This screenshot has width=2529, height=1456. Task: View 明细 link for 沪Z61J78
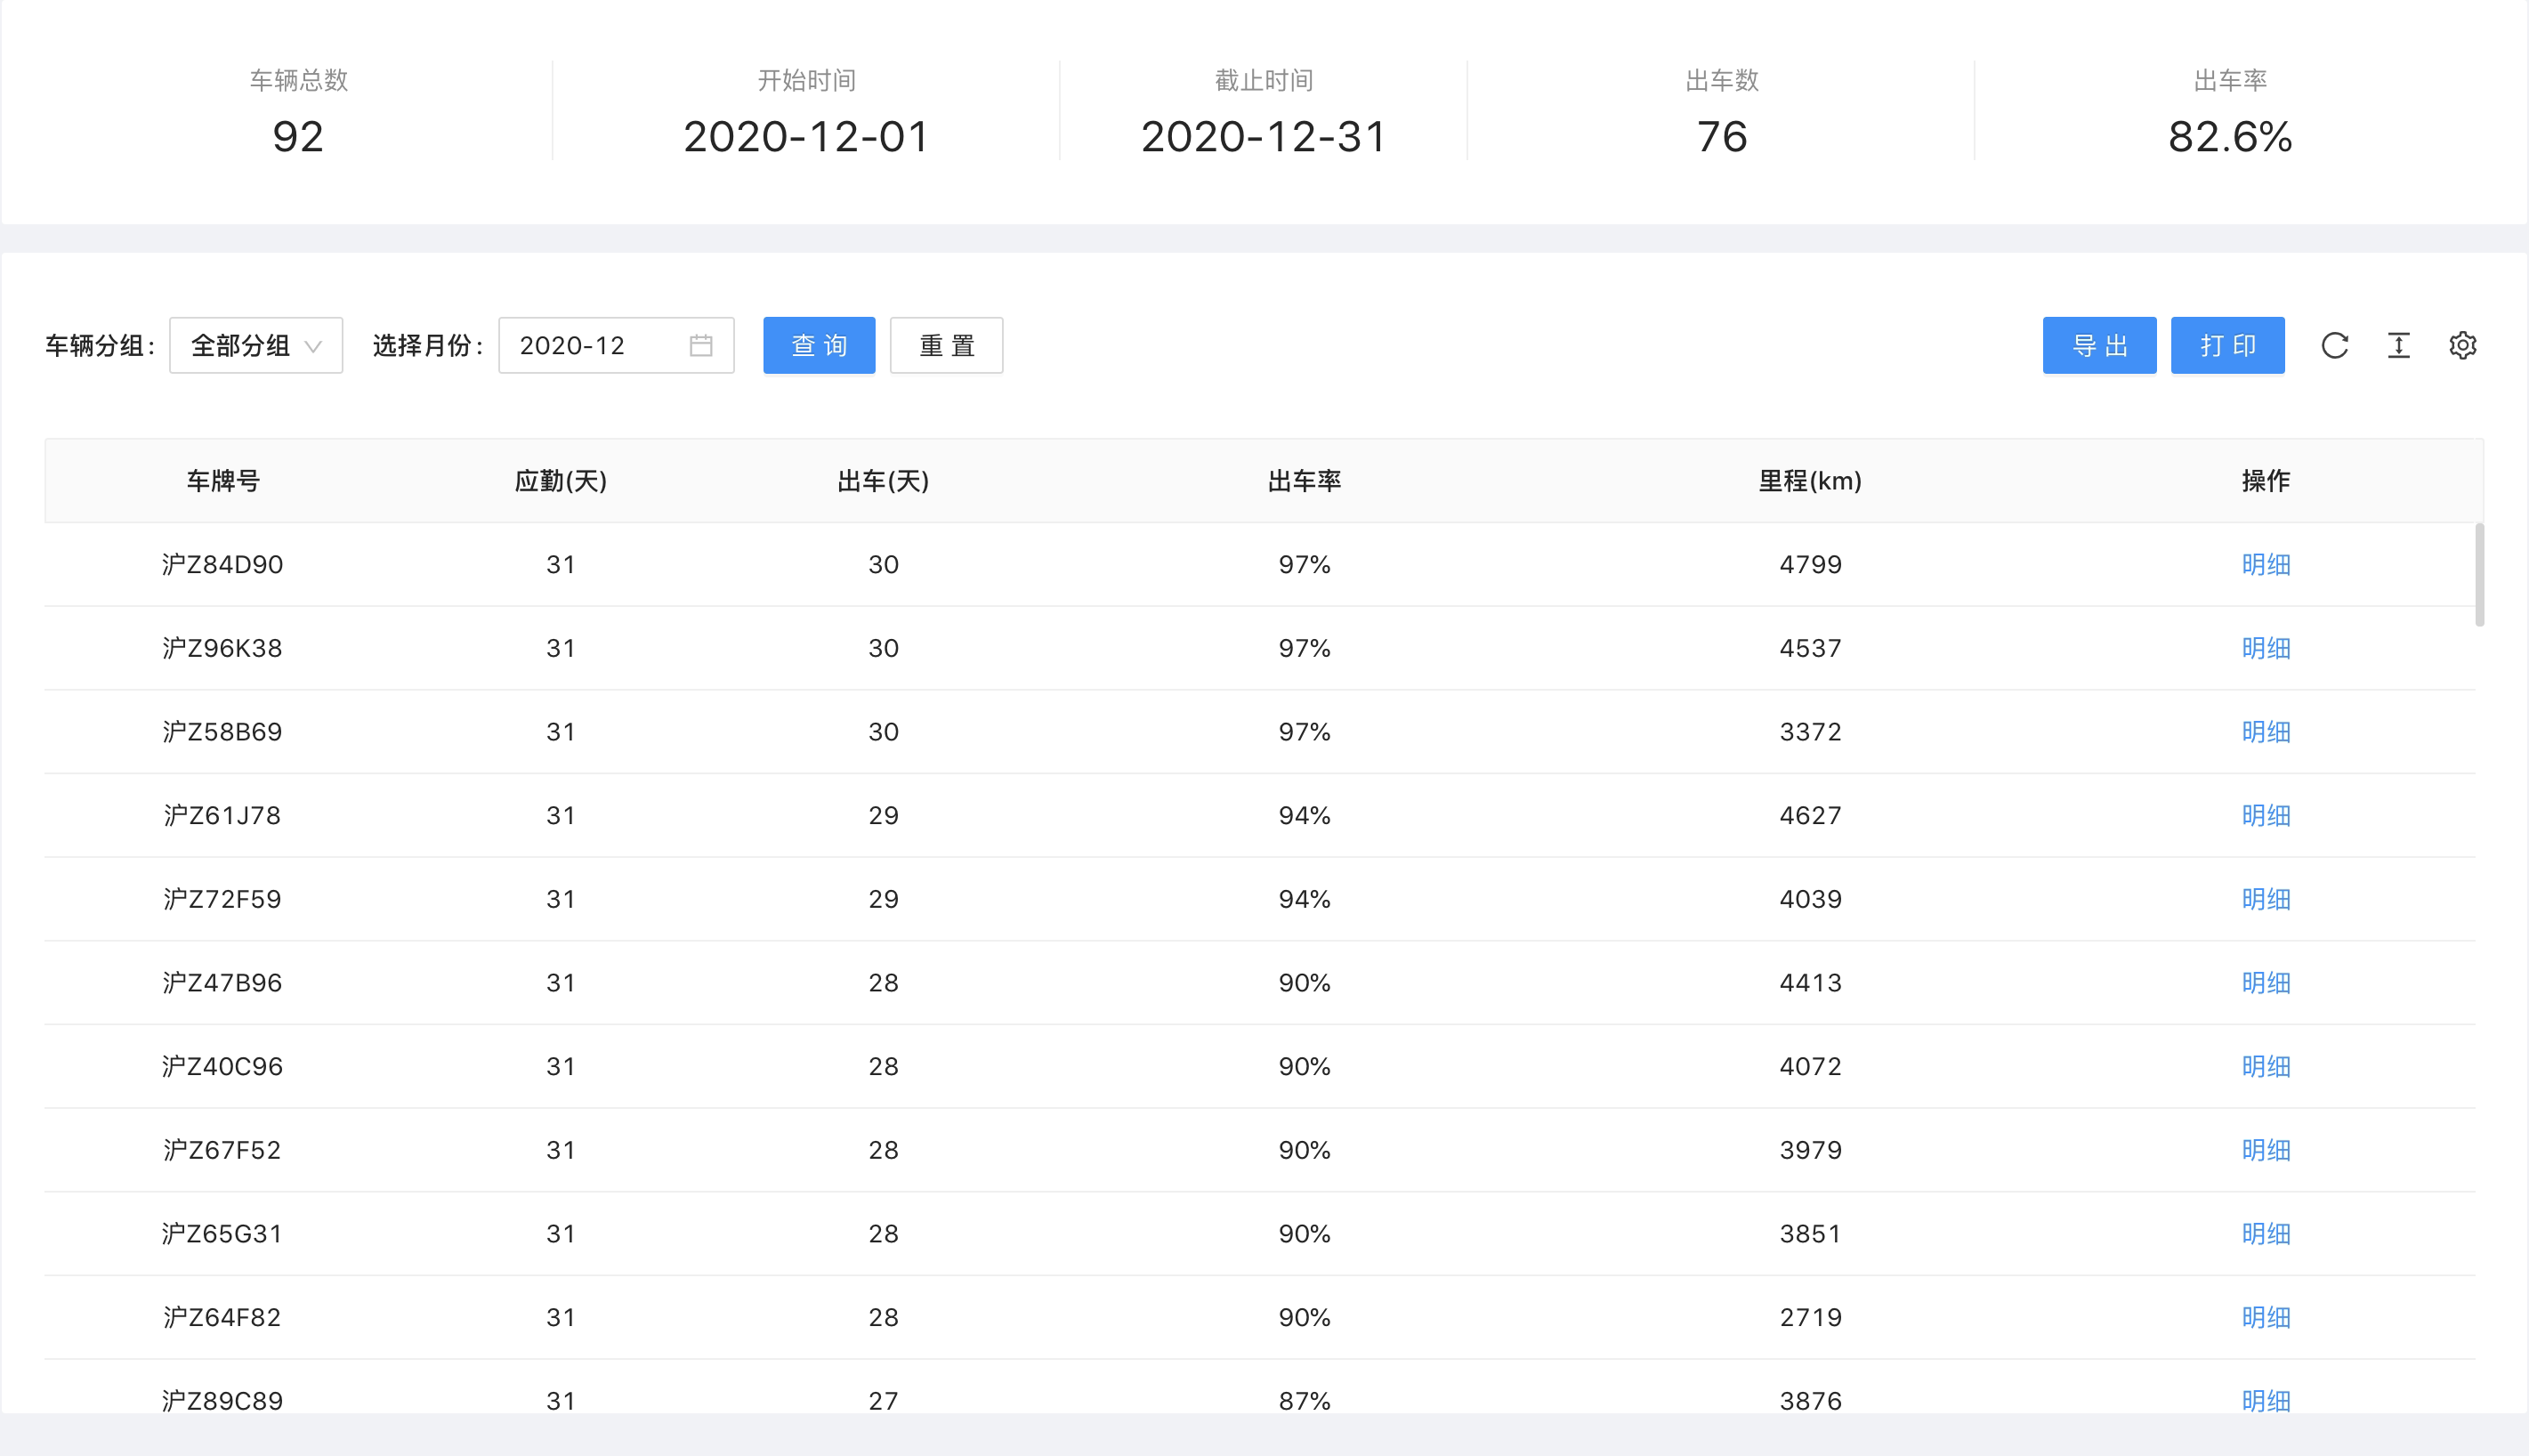pos(2265,816)
